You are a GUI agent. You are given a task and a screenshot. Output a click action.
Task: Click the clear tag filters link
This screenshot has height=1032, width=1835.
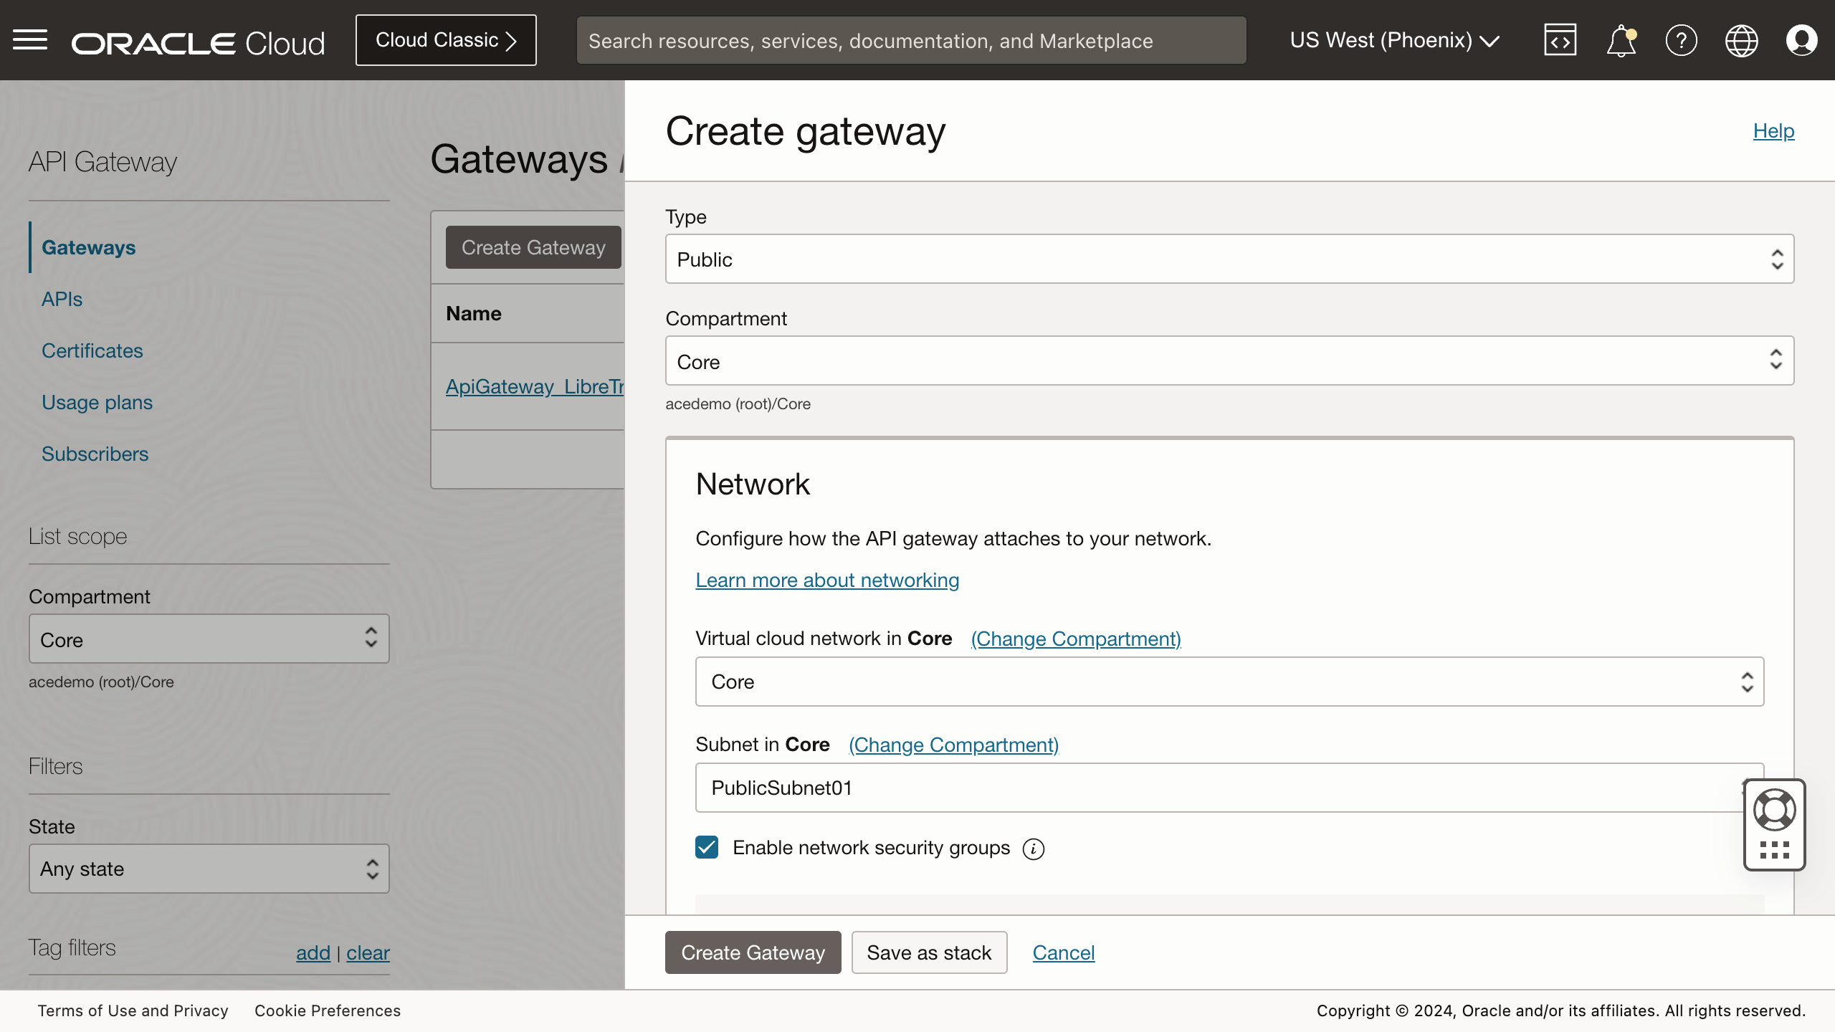pos(368,952)
